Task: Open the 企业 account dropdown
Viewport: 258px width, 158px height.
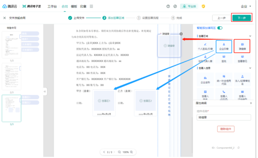Action: tap(246, 6)
